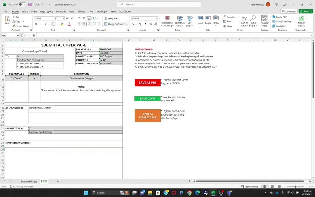This screenshot has height=197, width=315.
Task: Apply bold formatting
Action: pyautogui.click(x=36, y=24)
